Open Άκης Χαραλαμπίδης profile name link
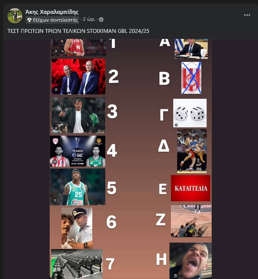The height and width of the screenshot is (279, 258). pos(52,12)
